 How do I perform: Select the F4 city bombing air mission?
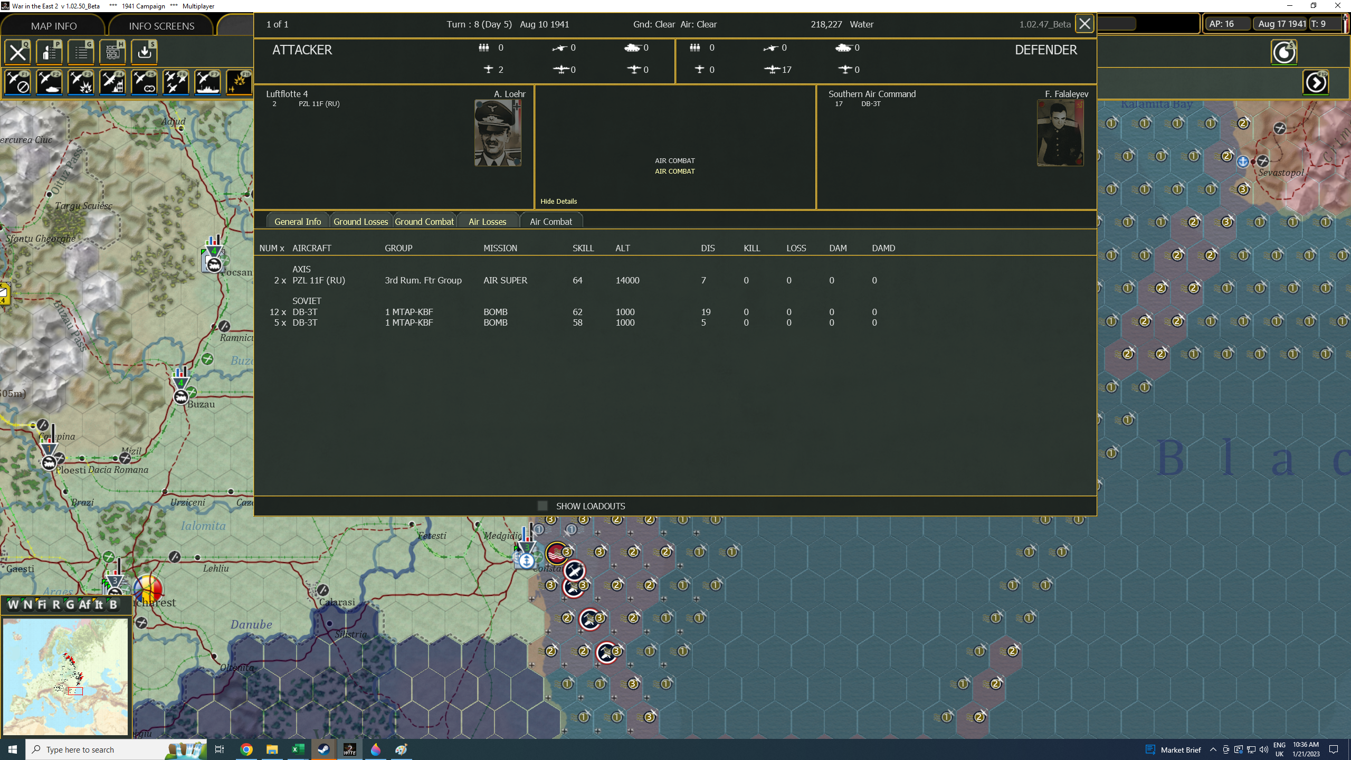[112, 82]
